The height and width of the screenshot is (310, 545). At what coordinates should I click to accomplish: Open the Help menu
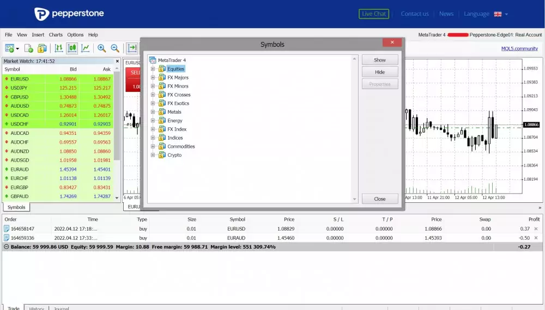(93, 35)
